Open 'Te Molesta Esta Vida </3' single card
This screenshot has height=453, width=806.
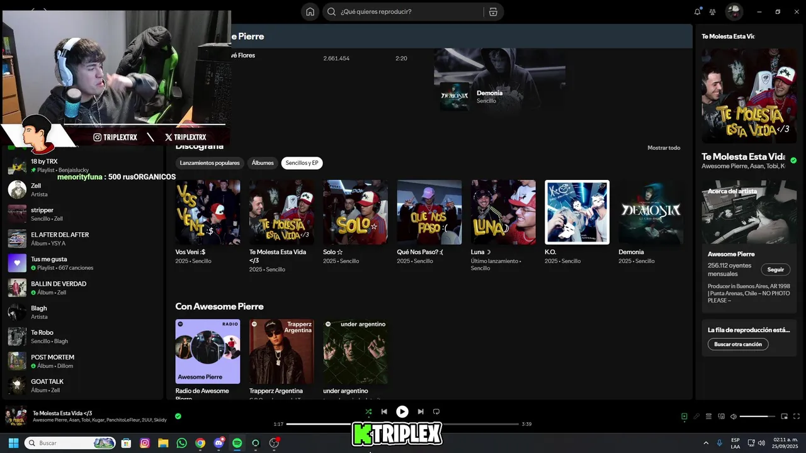coord(281,226)
